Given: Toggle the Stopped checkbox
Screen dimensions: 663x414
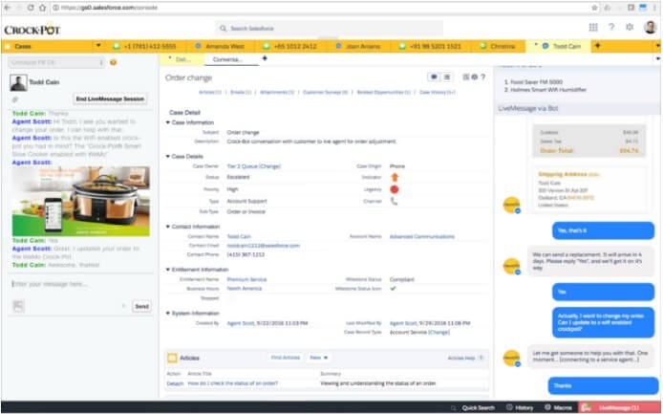Looking at the screenshot, I should [x=230, y=298].
